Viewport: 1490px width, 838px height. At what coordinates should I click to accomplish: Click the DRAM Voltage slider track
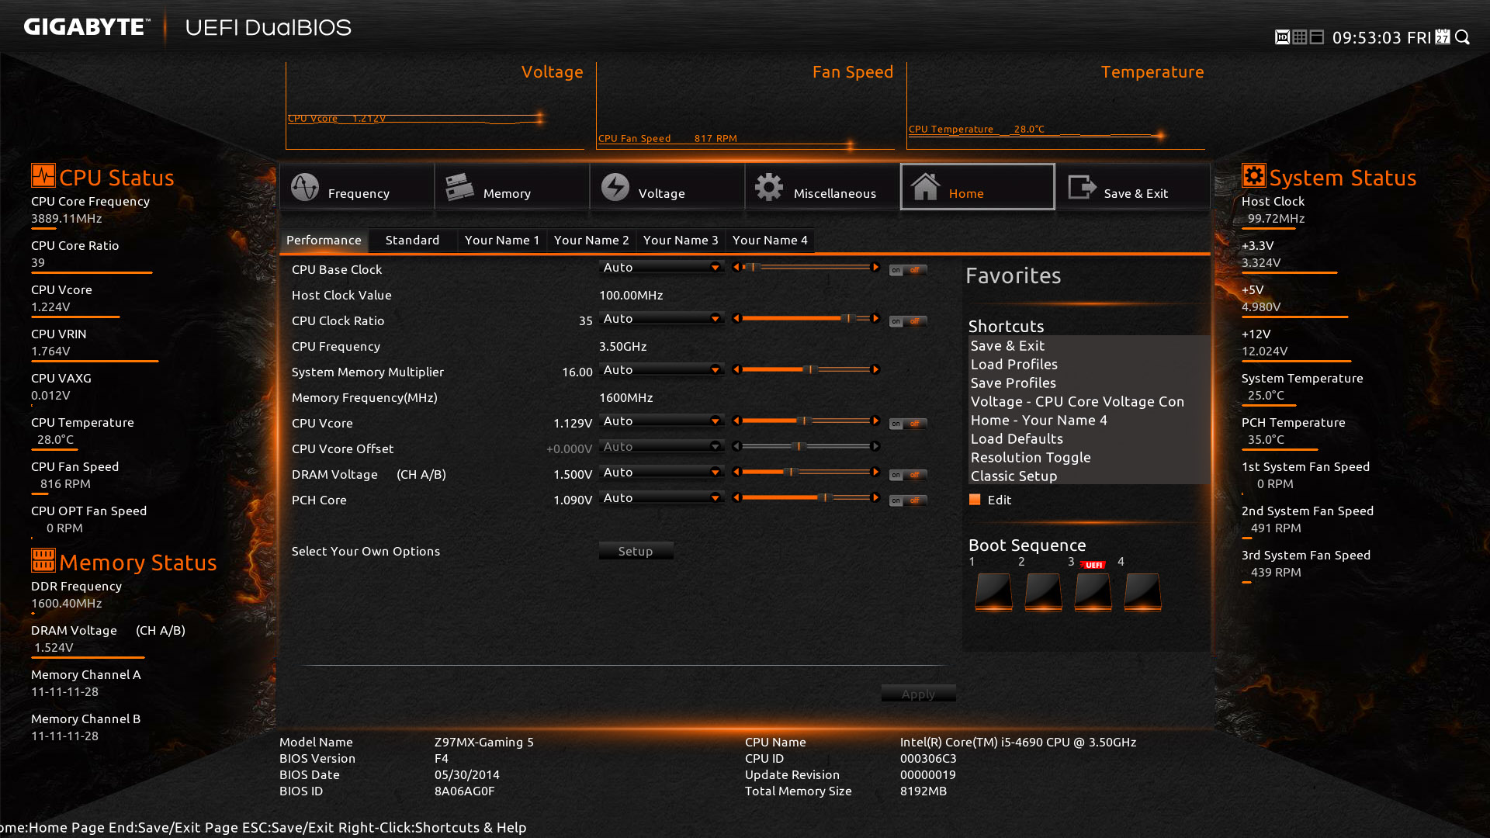[806, 472]
